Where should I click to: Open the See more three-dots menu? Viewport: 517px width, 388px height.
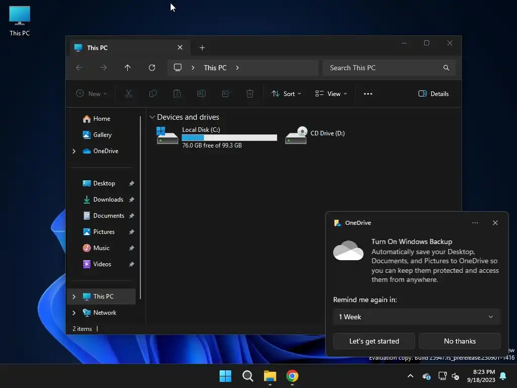click(x=368, y=93)
